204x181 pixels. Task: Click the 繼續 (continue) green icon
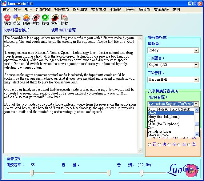pyautogui.click(x=46, y=18)
